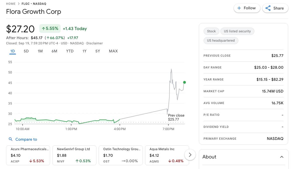Image resolution: width=296 pixels, height=169 pixels.
Task: Collapse the About section
Action: (x=282, y=157)
